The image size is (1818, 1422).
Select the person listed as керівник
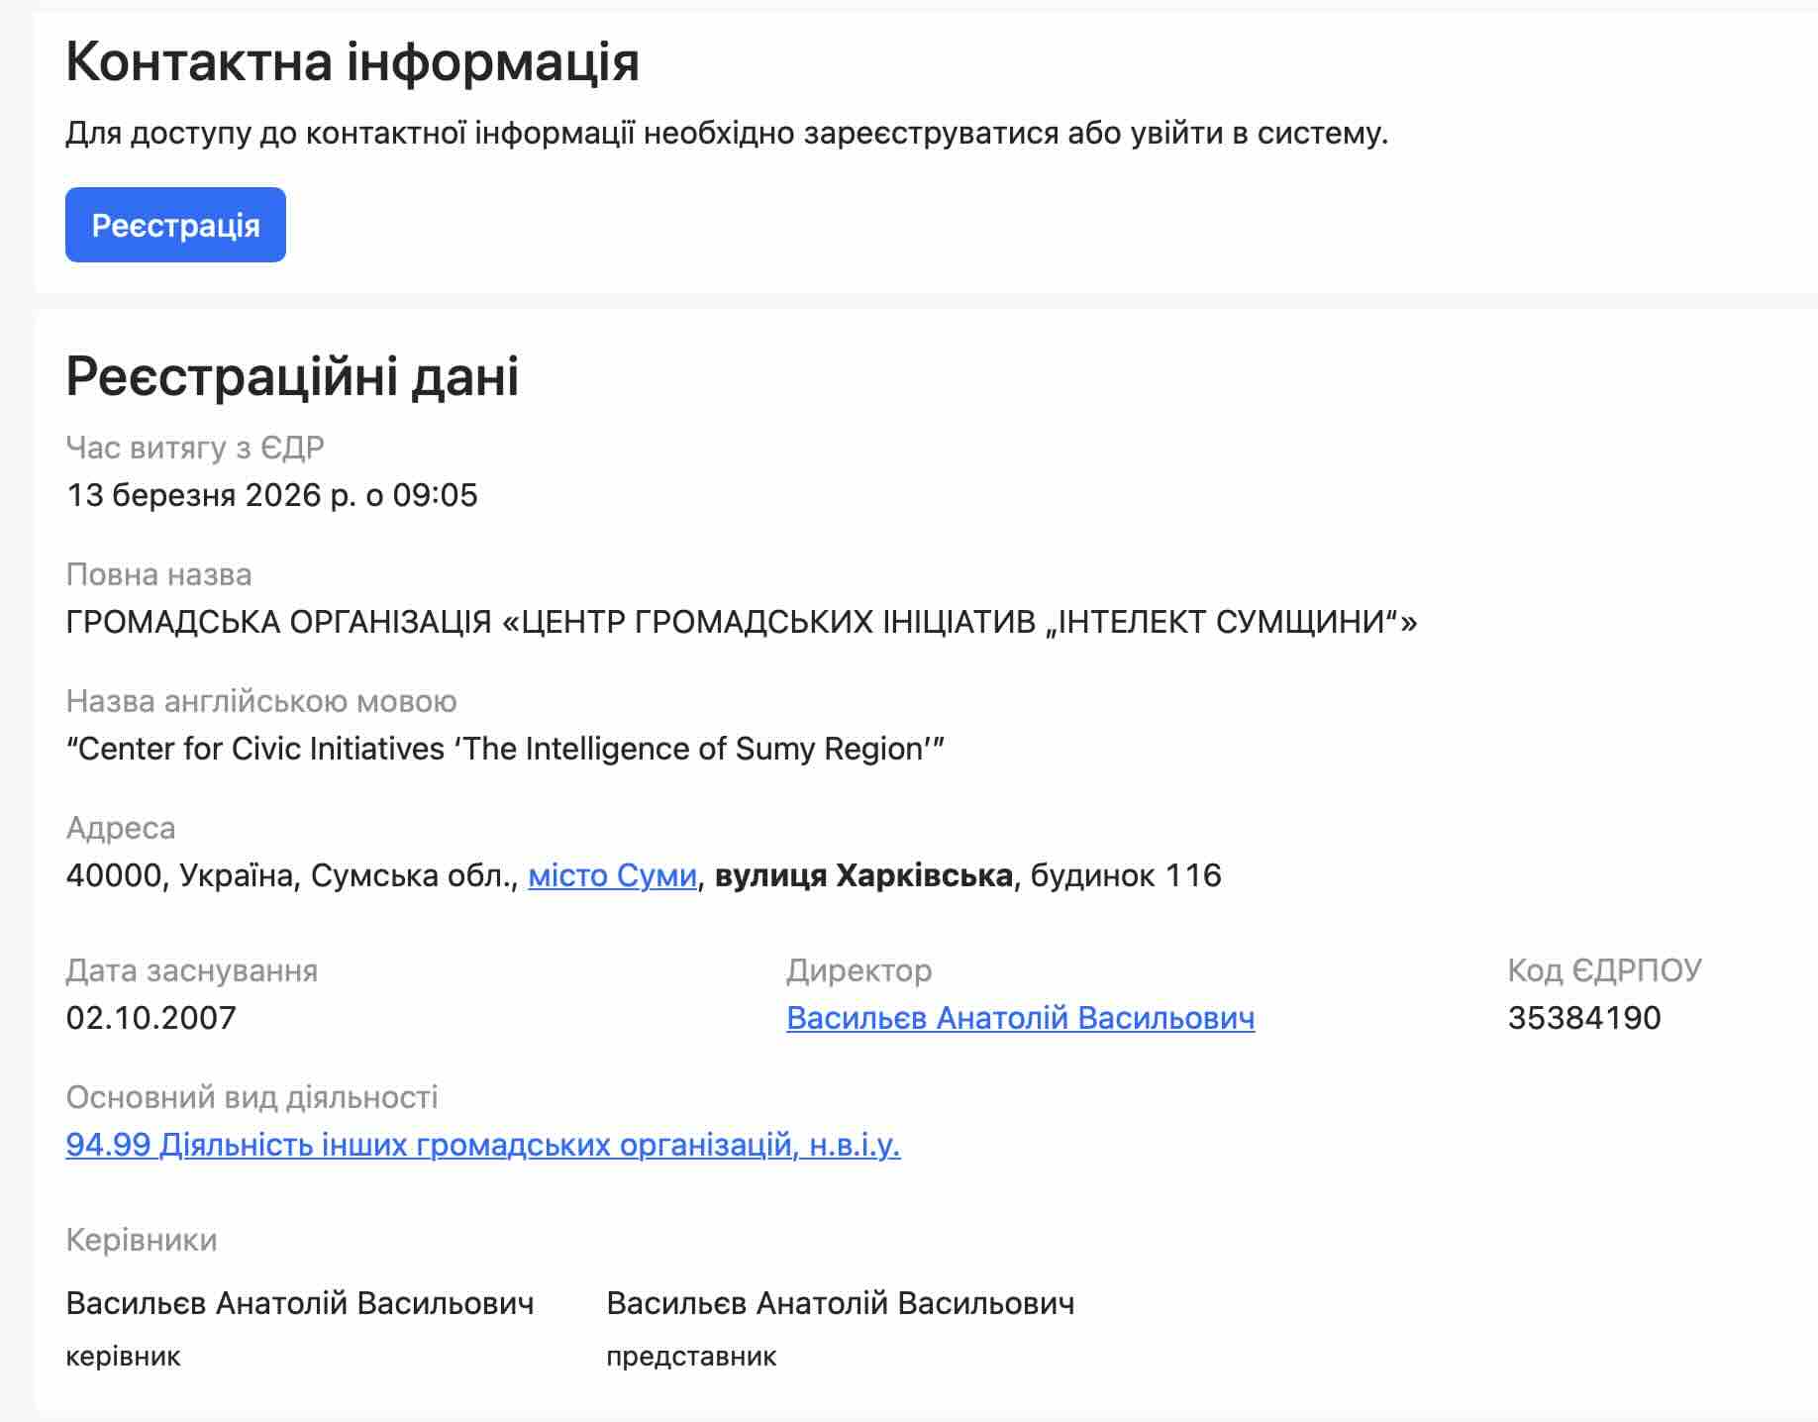tap(299, 1303)
